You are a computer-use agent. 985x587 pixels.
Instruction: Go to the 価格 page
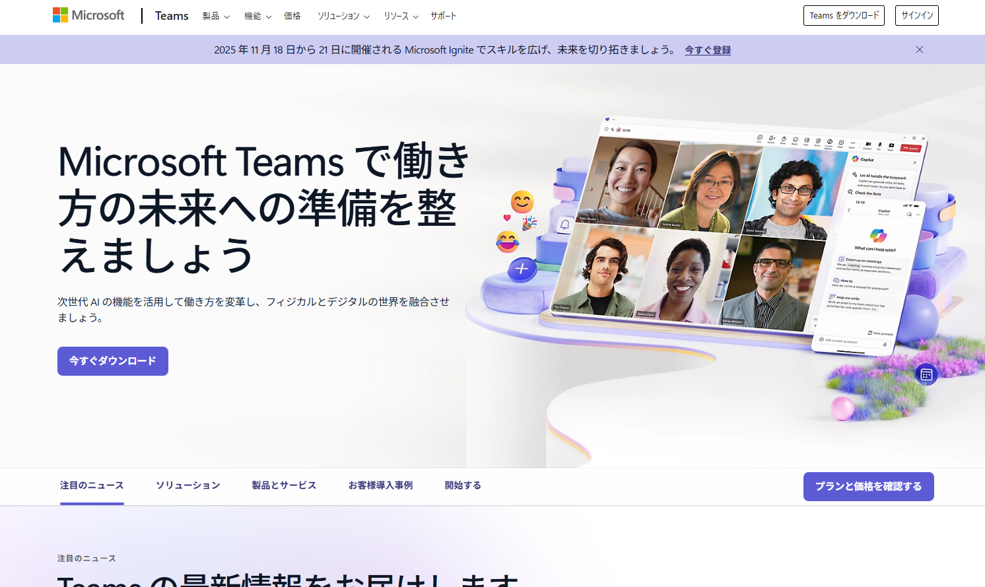tap(292, 16)
